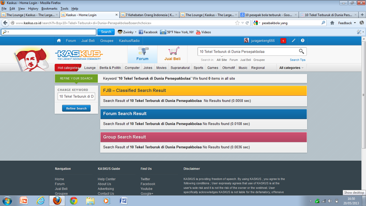
Task: Open Google Chrome from the taskbar
Action: 74,201
